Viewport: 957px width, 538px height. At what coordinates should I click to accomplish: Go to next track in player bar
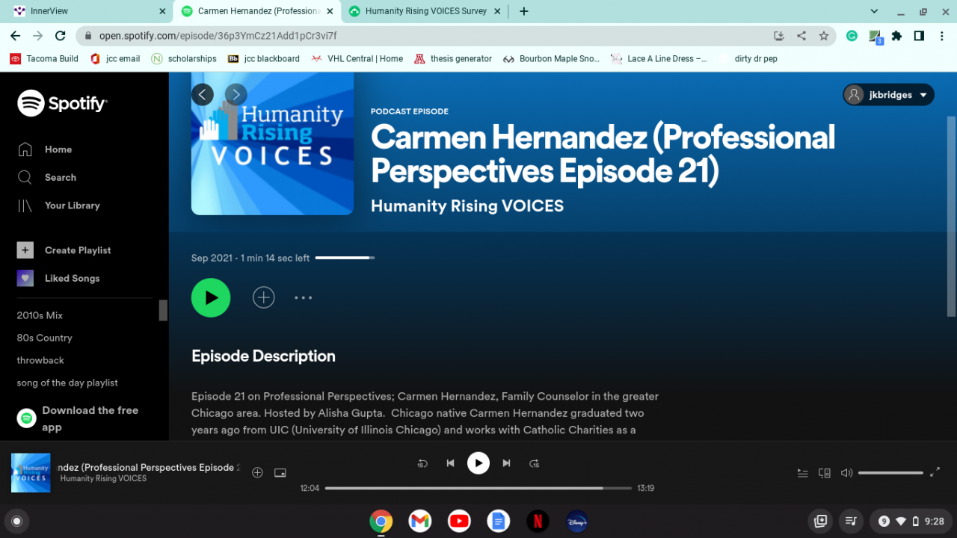[x=506, y=463]
